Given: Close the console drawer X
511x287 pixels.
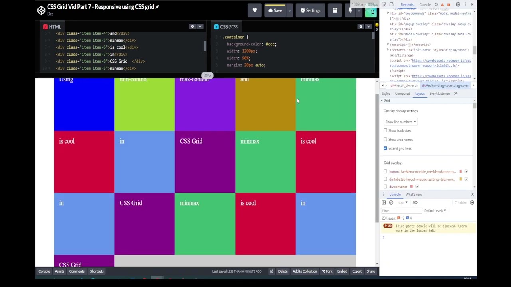Looking at the screenshot, I should point(473,194).
